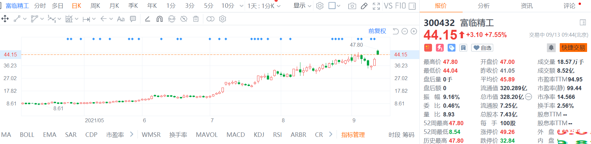Screen dimensions: 591x144
Task: Open the 前复权 adjustment selector
Action: [377, 31]
